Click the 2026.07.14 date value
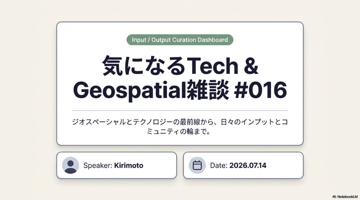This screenshot has width=360, height=200. pos(248,166)
